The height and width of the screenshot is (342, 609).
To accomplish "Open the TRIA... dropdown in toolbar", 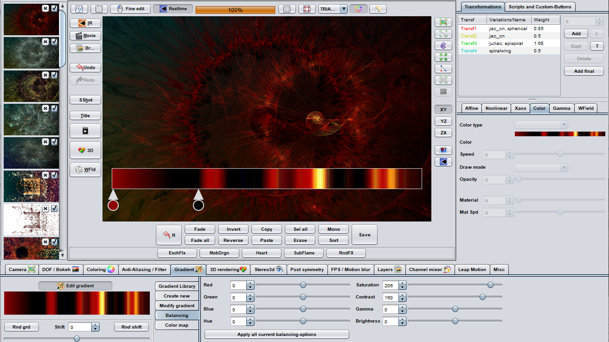I will click(x=333, y=9).
